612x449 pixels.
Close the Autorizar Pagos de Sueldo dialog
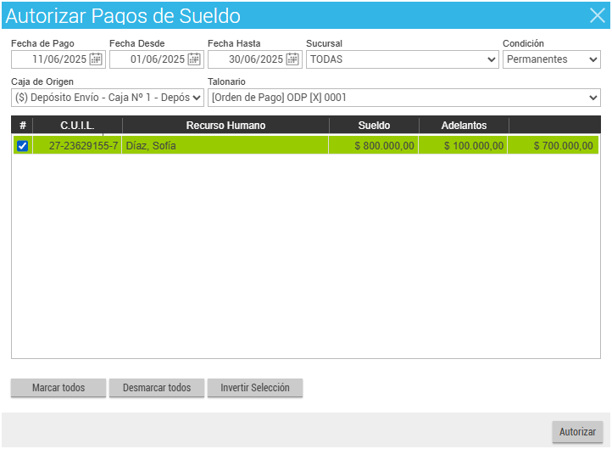(596, 14)
